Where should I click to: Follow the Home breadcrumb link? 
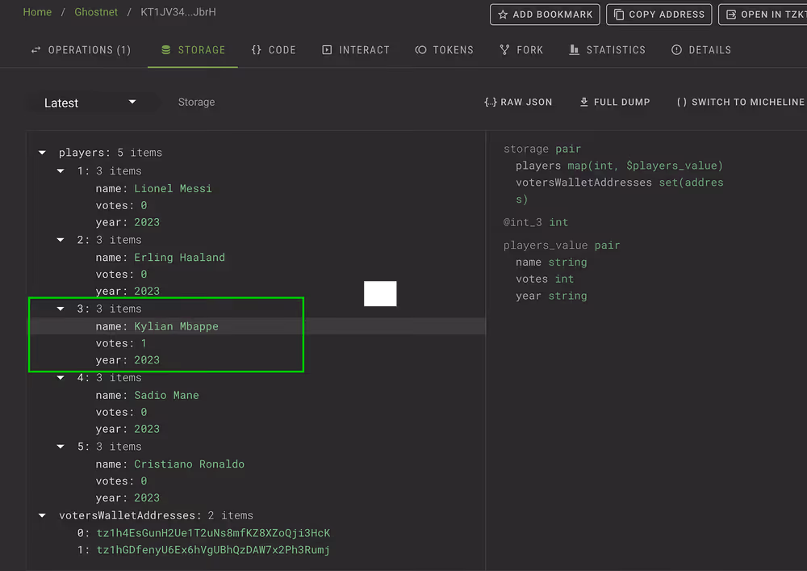[37, 12]
